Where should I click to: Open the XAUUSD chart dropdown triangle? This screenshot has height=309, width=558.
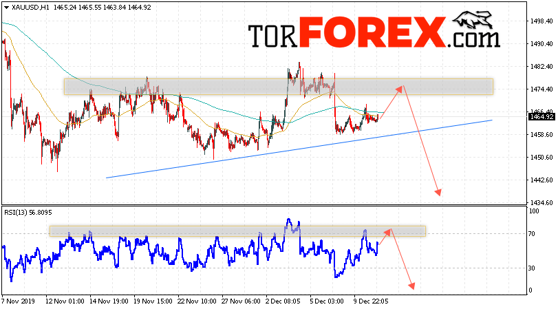pyautogui.click(x=6, y=8)
